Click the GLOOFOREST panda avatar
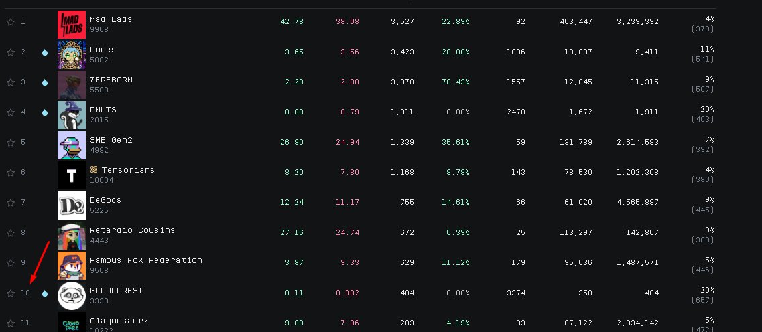The image size is (762, 332). tap(72, 296)
